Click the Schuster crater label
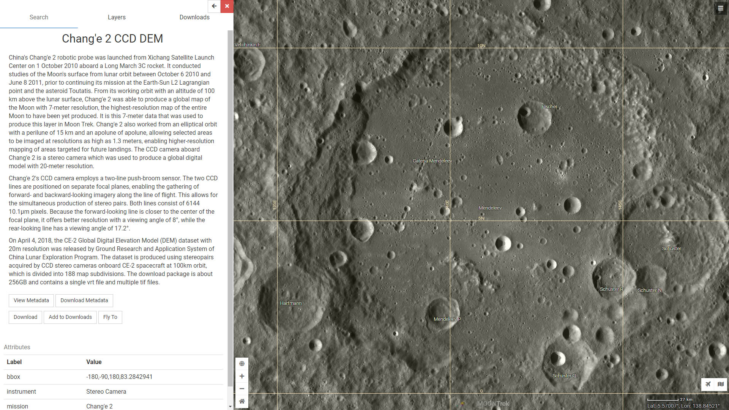This screenshot has width=729, height=410. pos(672,249)
